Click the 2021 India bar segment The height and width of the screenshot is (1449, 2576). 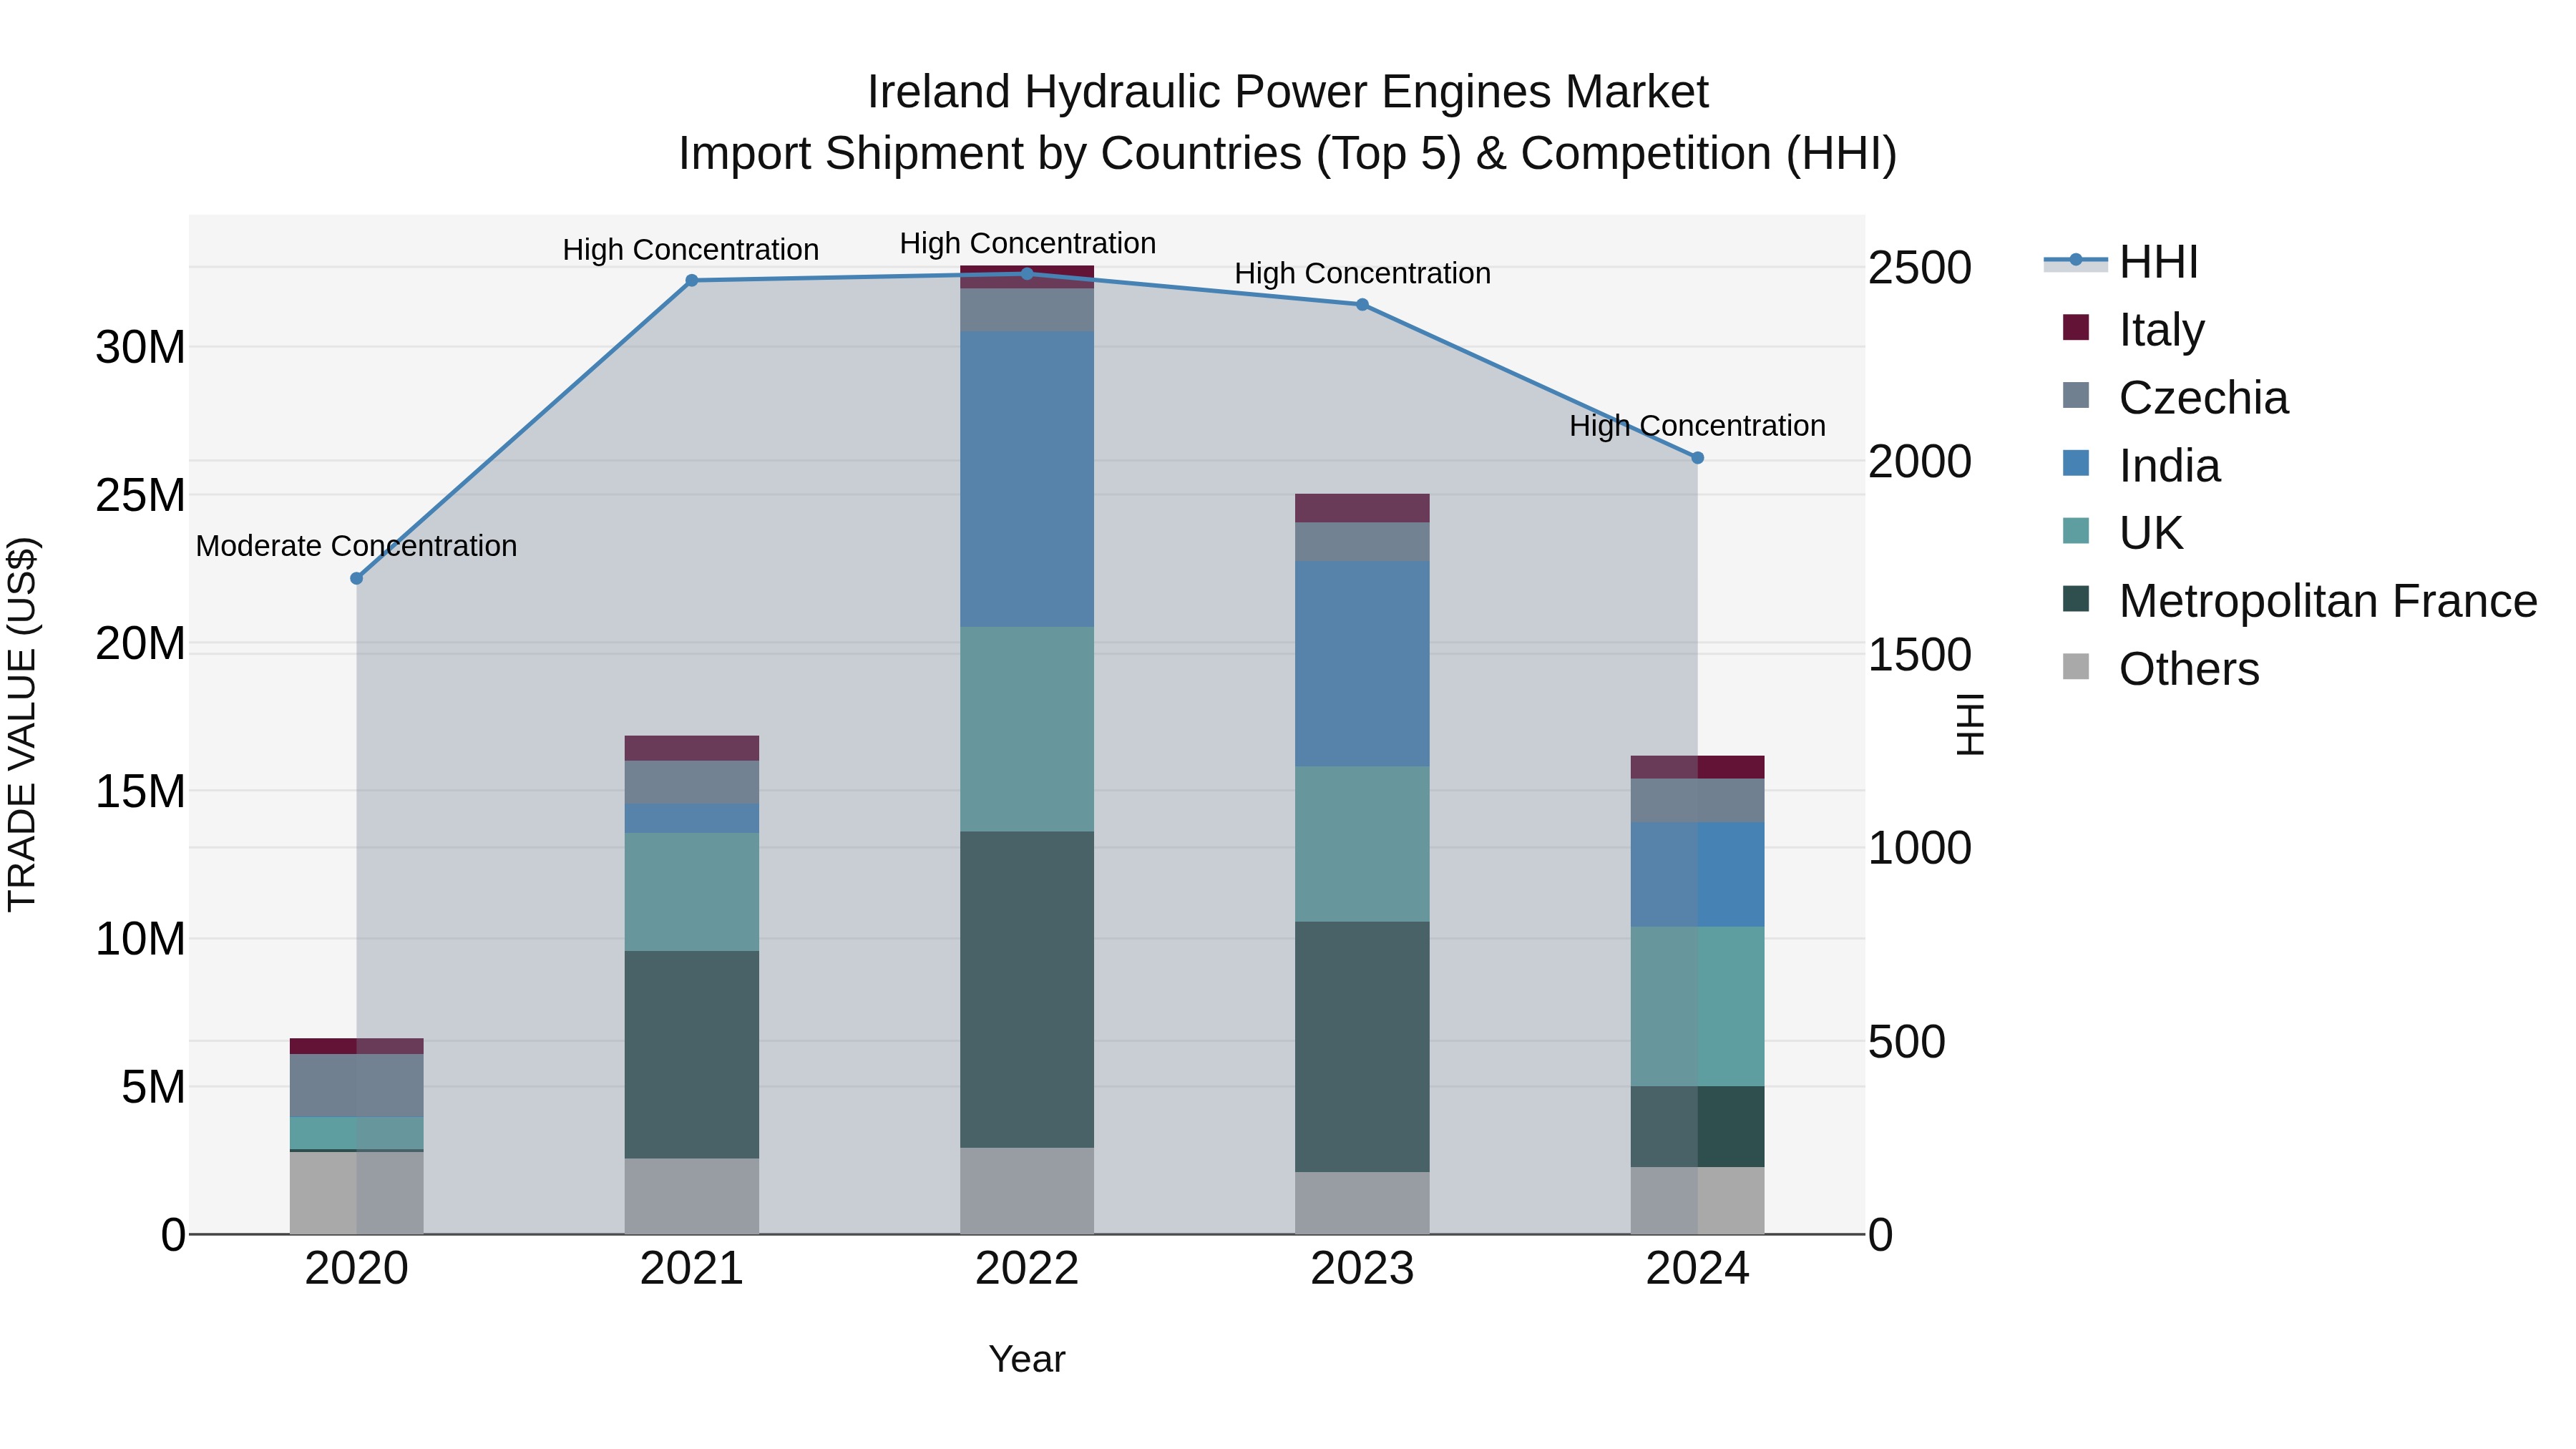click(692, 819)
